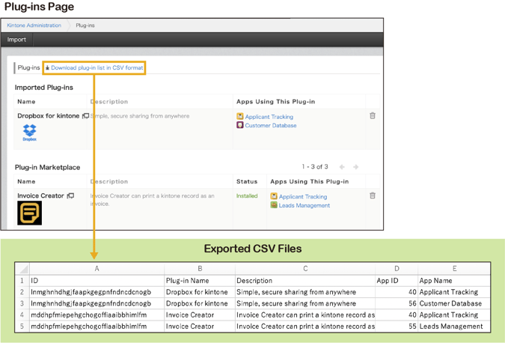Select column A header in spreadsheet
This screenshot has height=343, width=505.
[97, 269]
